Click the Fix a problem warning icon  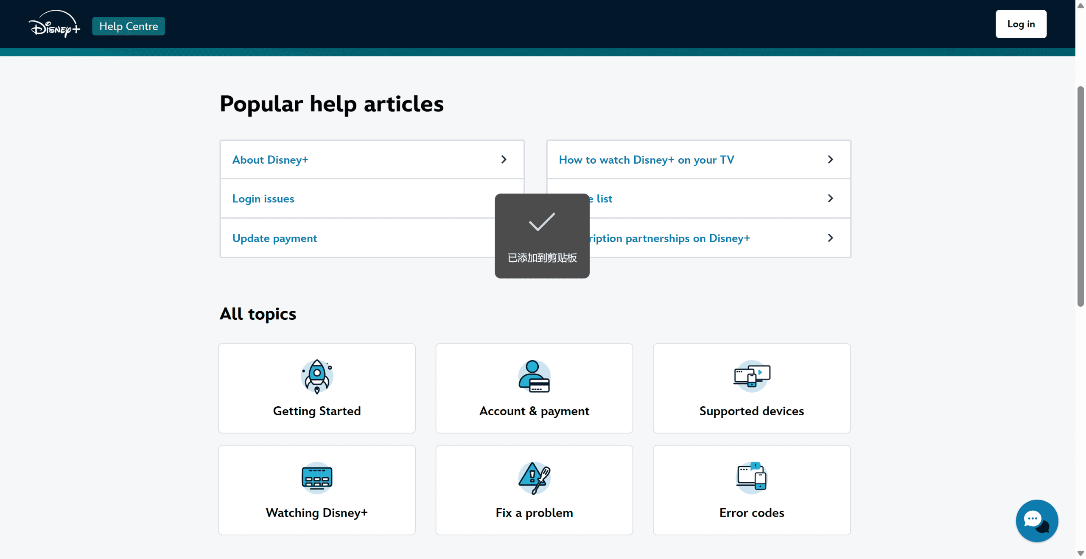point(534,478)
